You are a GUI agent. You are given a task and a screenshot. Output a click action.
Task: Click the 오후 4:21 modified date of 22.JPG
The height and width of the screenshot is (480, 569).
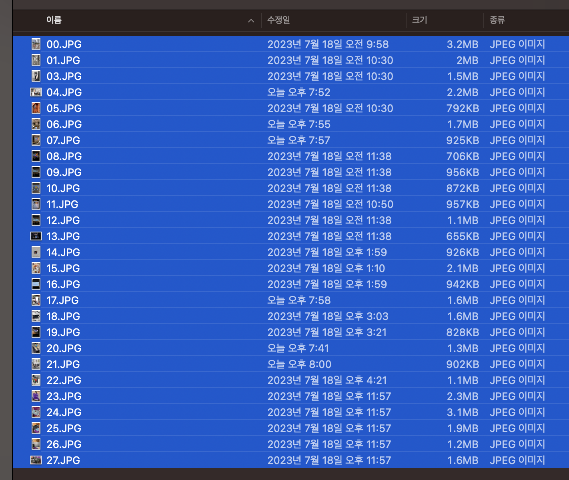327,380
